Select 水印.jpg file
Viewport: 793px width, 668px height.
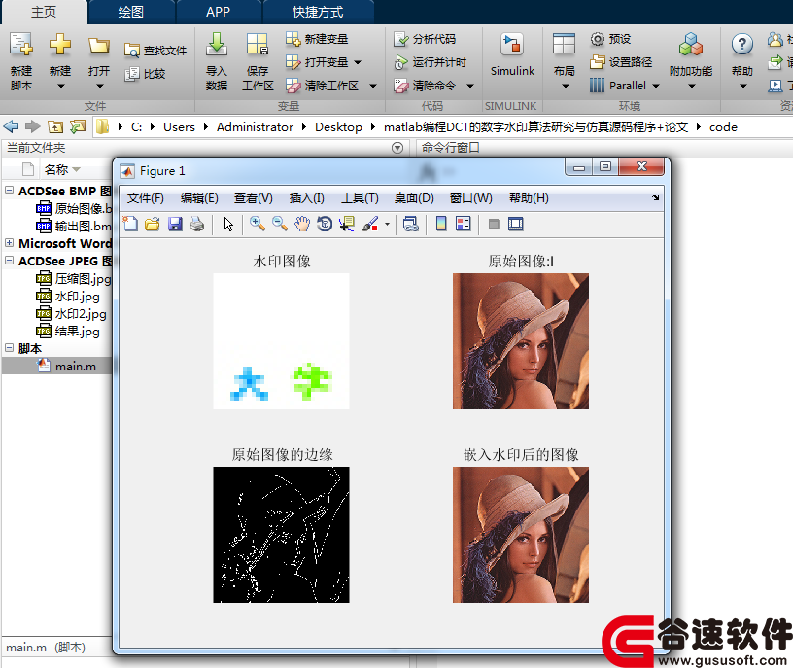click(x=68, y=296)
